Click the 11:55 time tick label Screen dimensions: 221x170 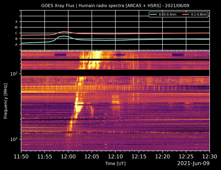point(45,157)
